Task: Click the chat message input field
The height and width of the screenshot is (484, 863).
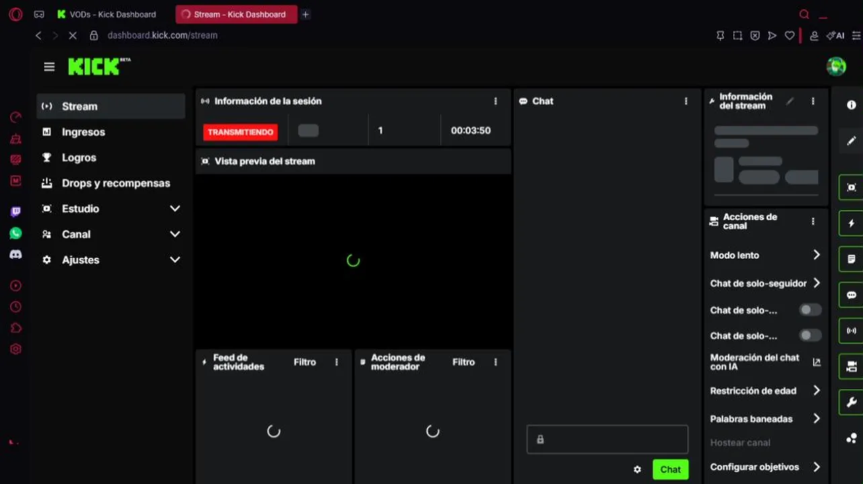Action: (607, 439)
